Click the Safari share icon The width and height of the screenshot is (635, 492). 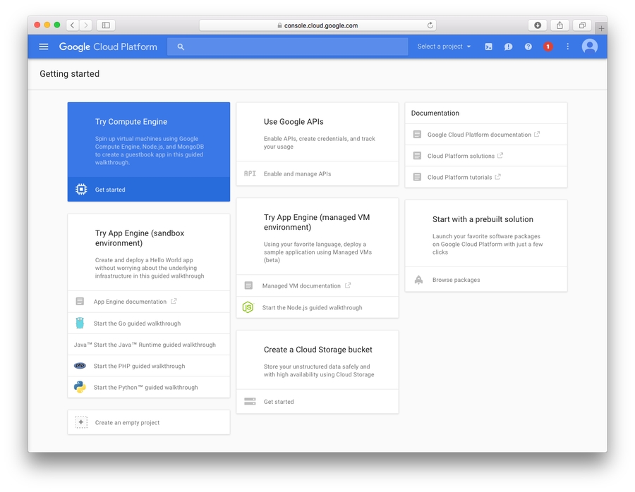560,25
